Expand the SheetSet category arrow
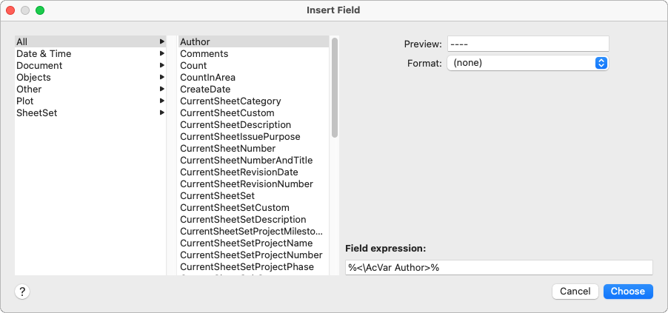Screen dimensions: 668x313 161,112
